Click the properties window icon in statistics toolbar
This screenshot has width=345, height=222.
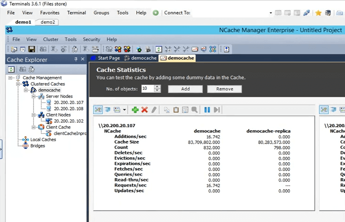(x=185, y=110)
